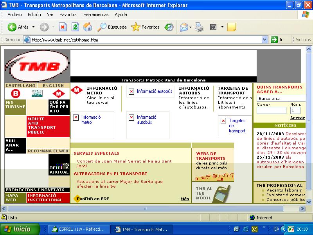Expand hidden taskbar toolbar chevron
Viewport: 313px width, 235px height.
click(264, 227)
